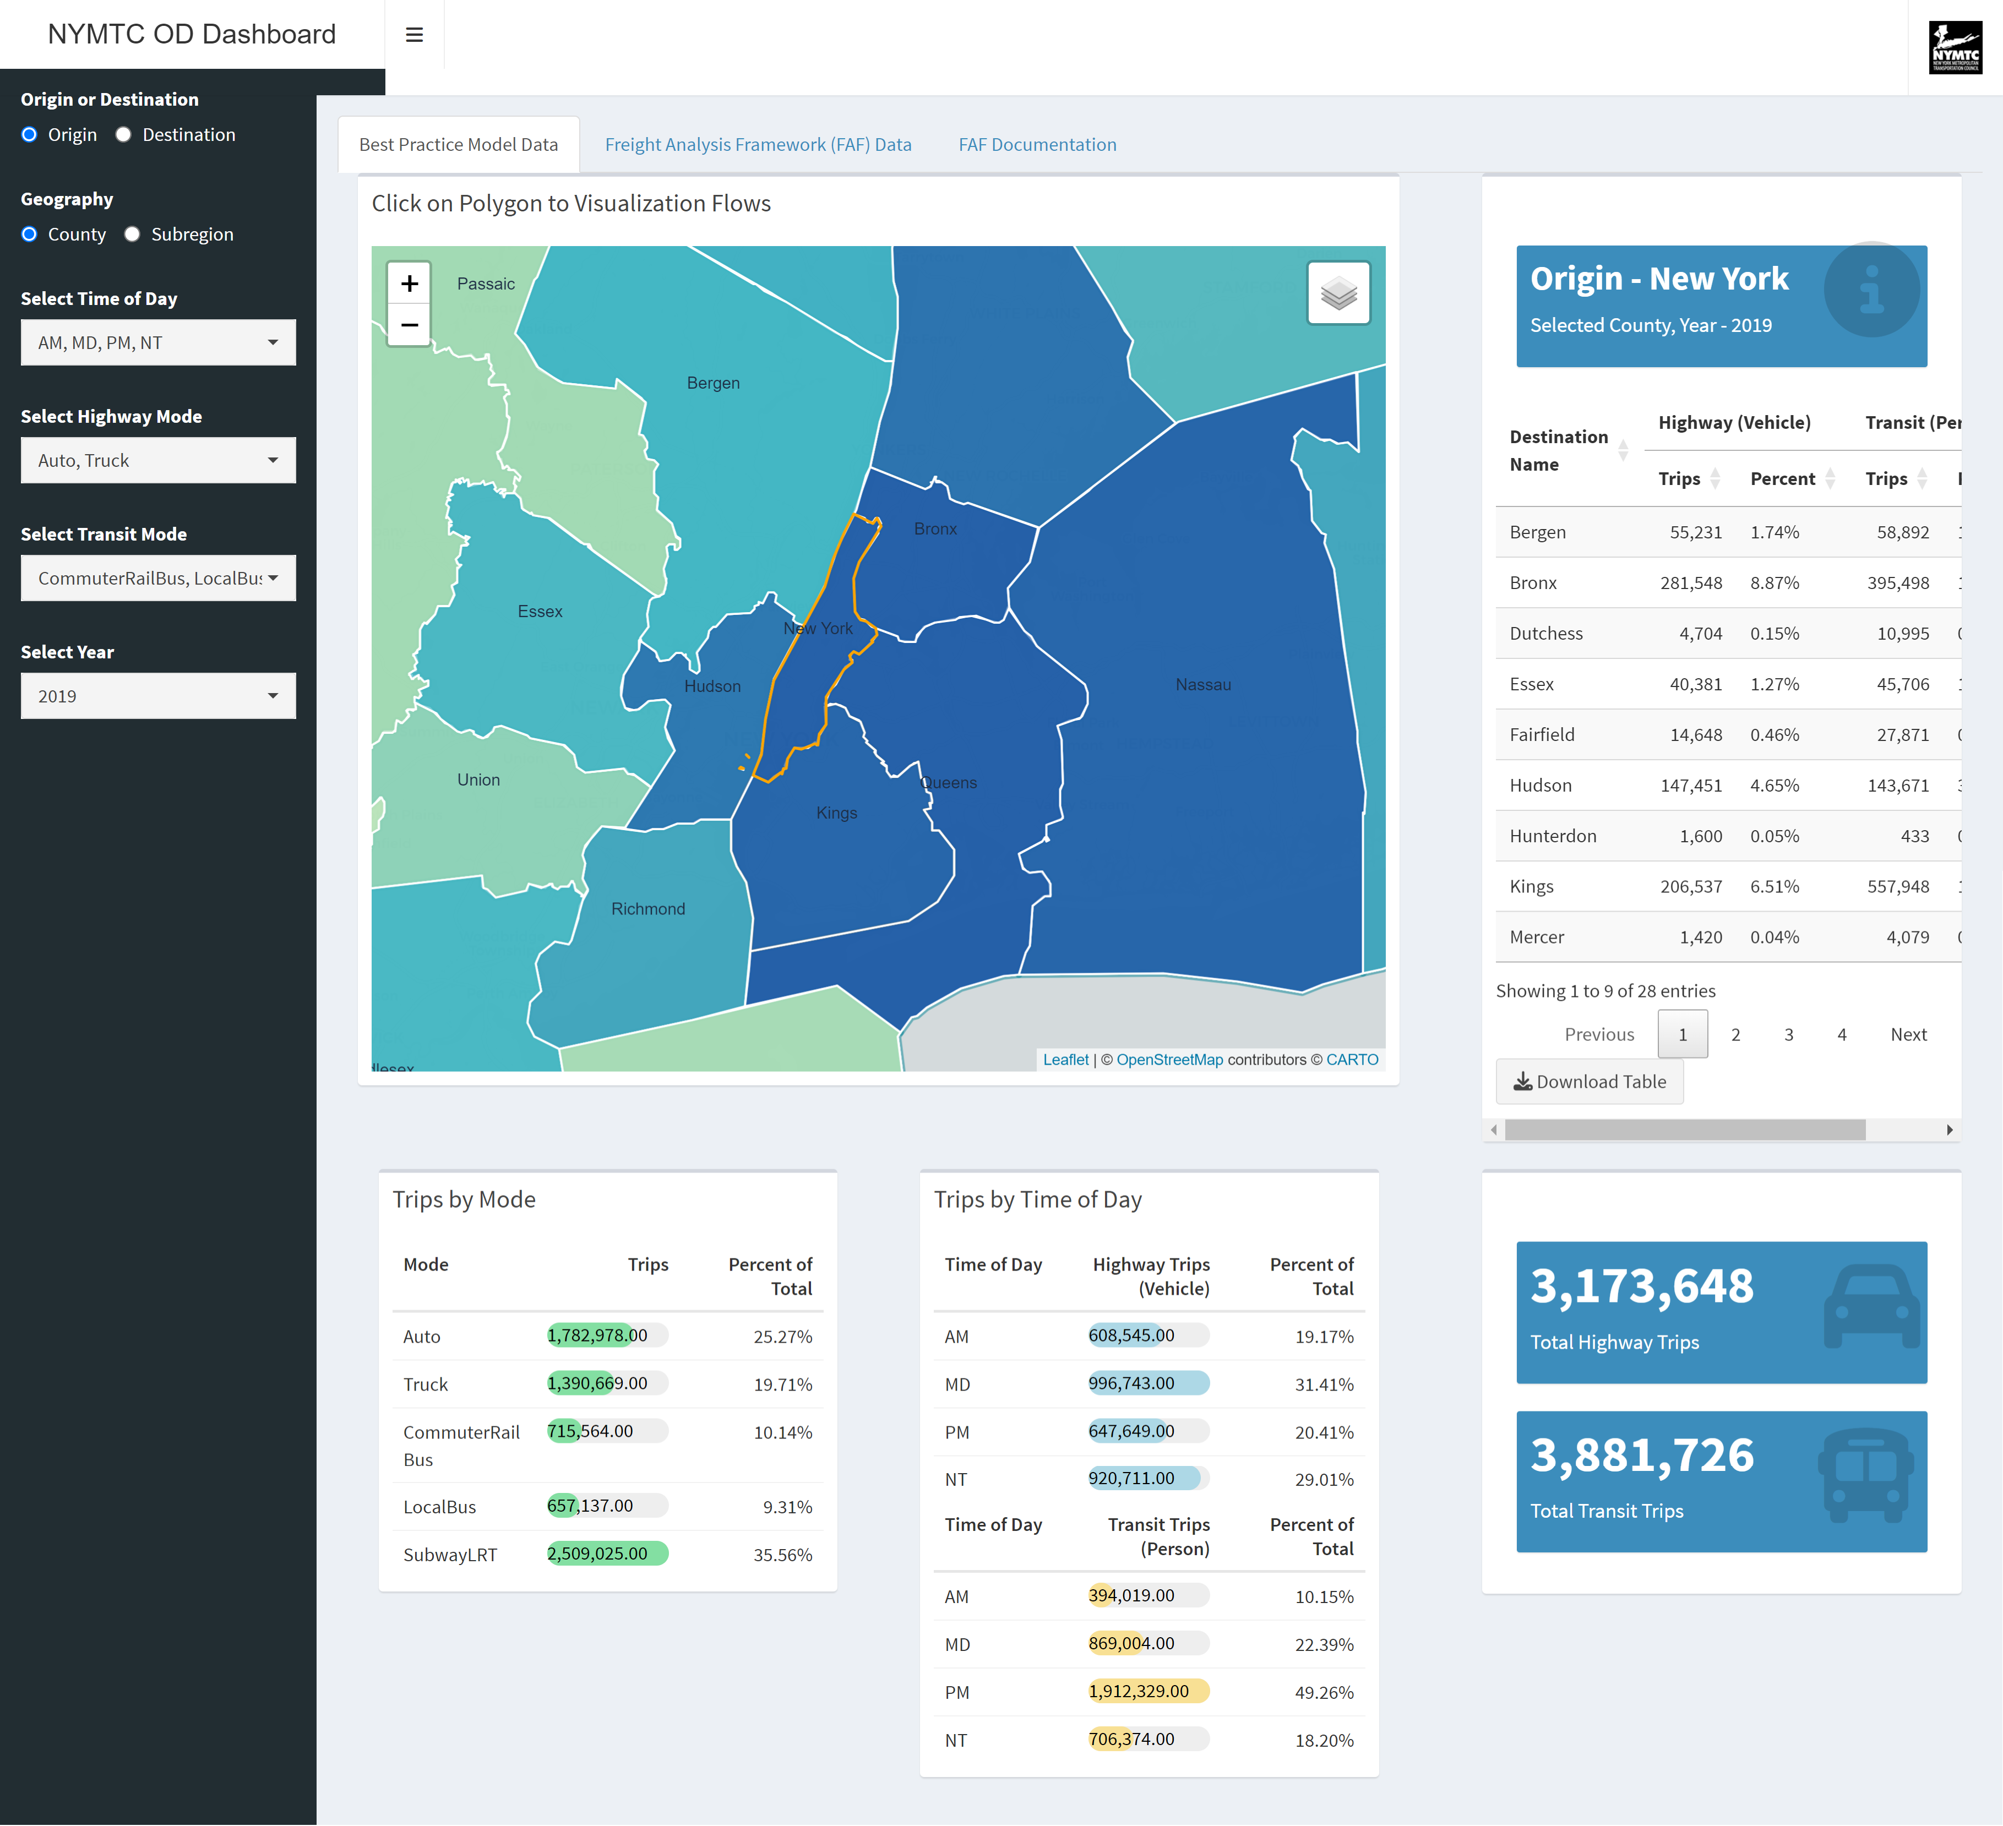
Task: Open the Select Time of Day dropdown
Action: (x=158, y=343)
